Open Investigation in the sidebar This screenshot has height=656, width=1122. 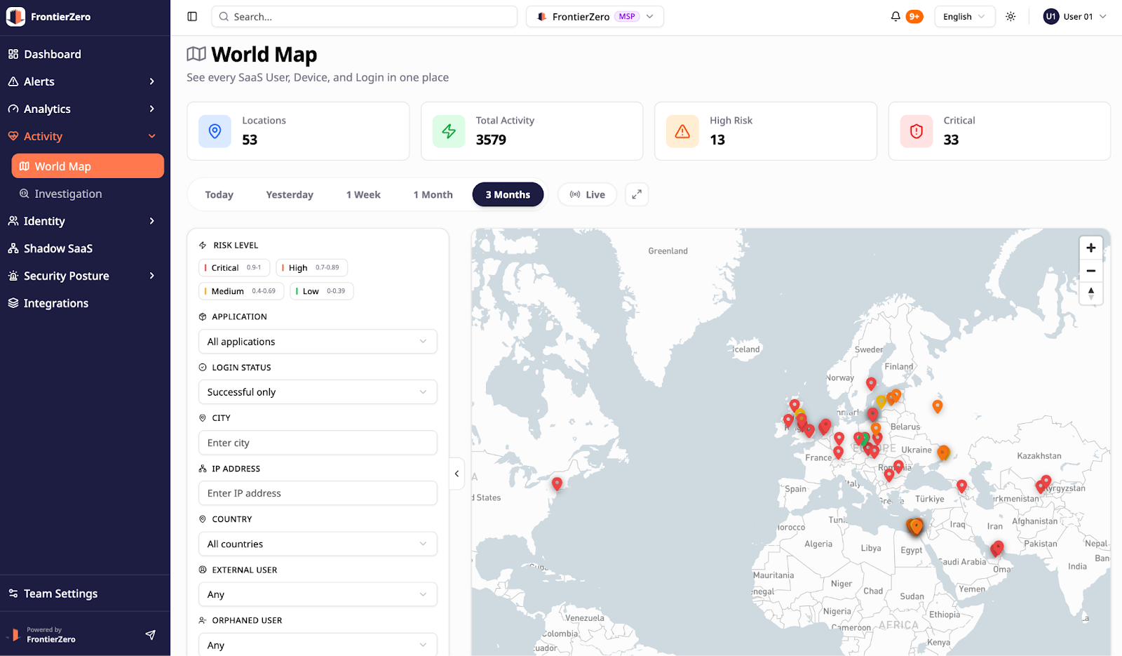(x=68, y=194)
